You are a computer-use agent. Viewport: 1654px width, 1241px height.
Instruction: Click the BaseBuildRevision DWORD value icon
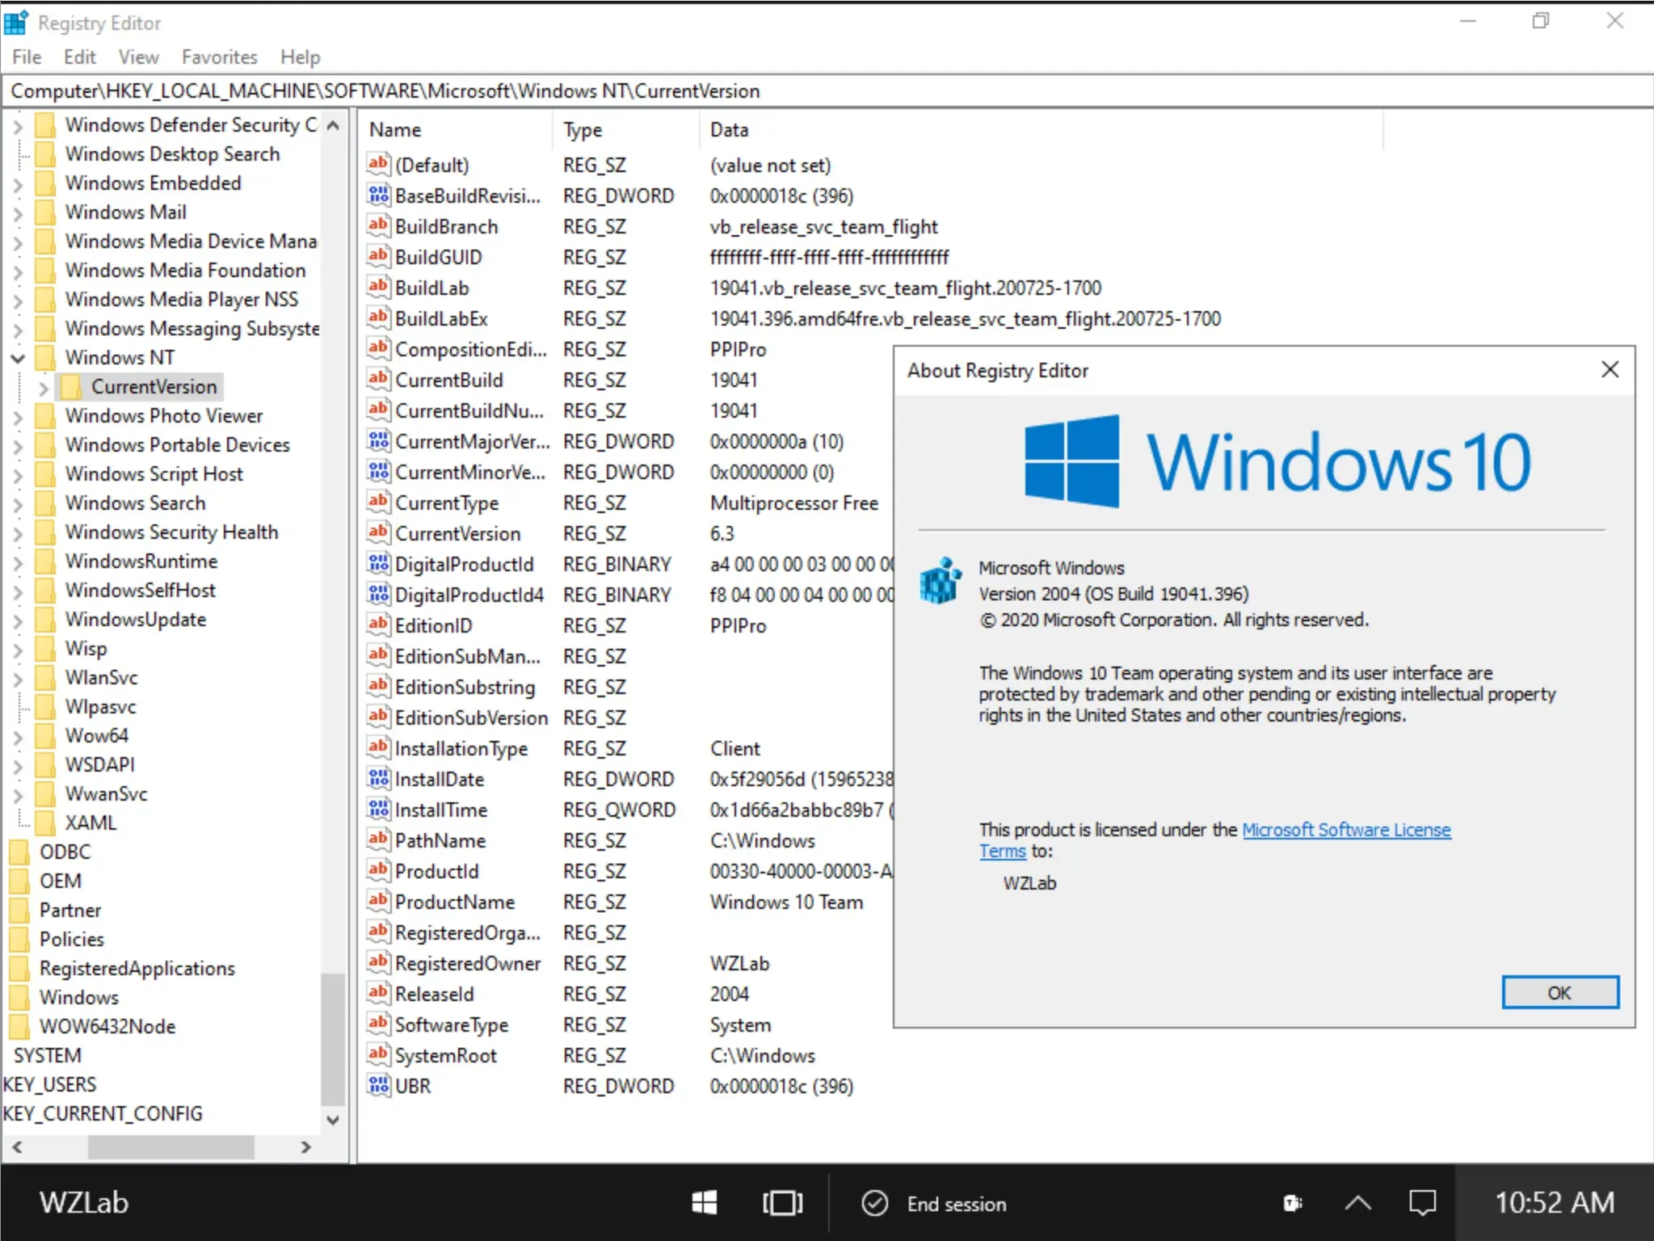click(x=378, y=195)
